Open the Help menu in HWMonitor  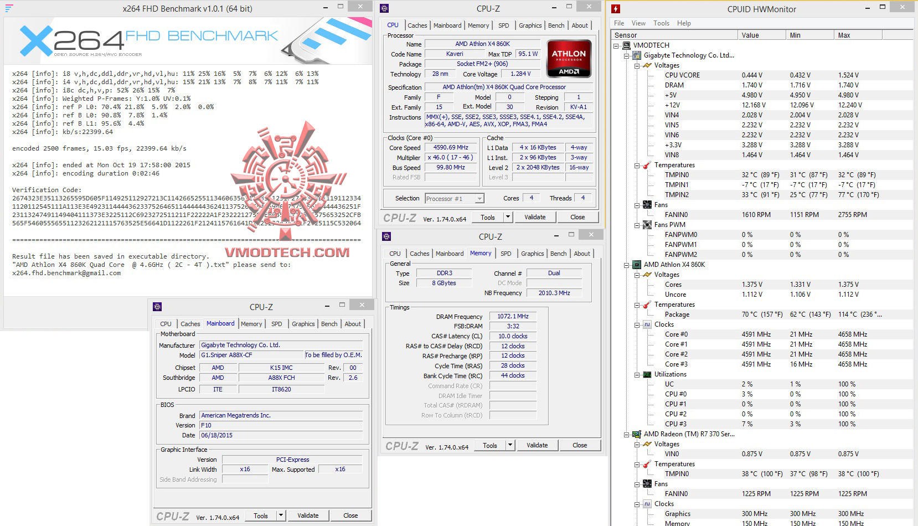coord(684,23)
